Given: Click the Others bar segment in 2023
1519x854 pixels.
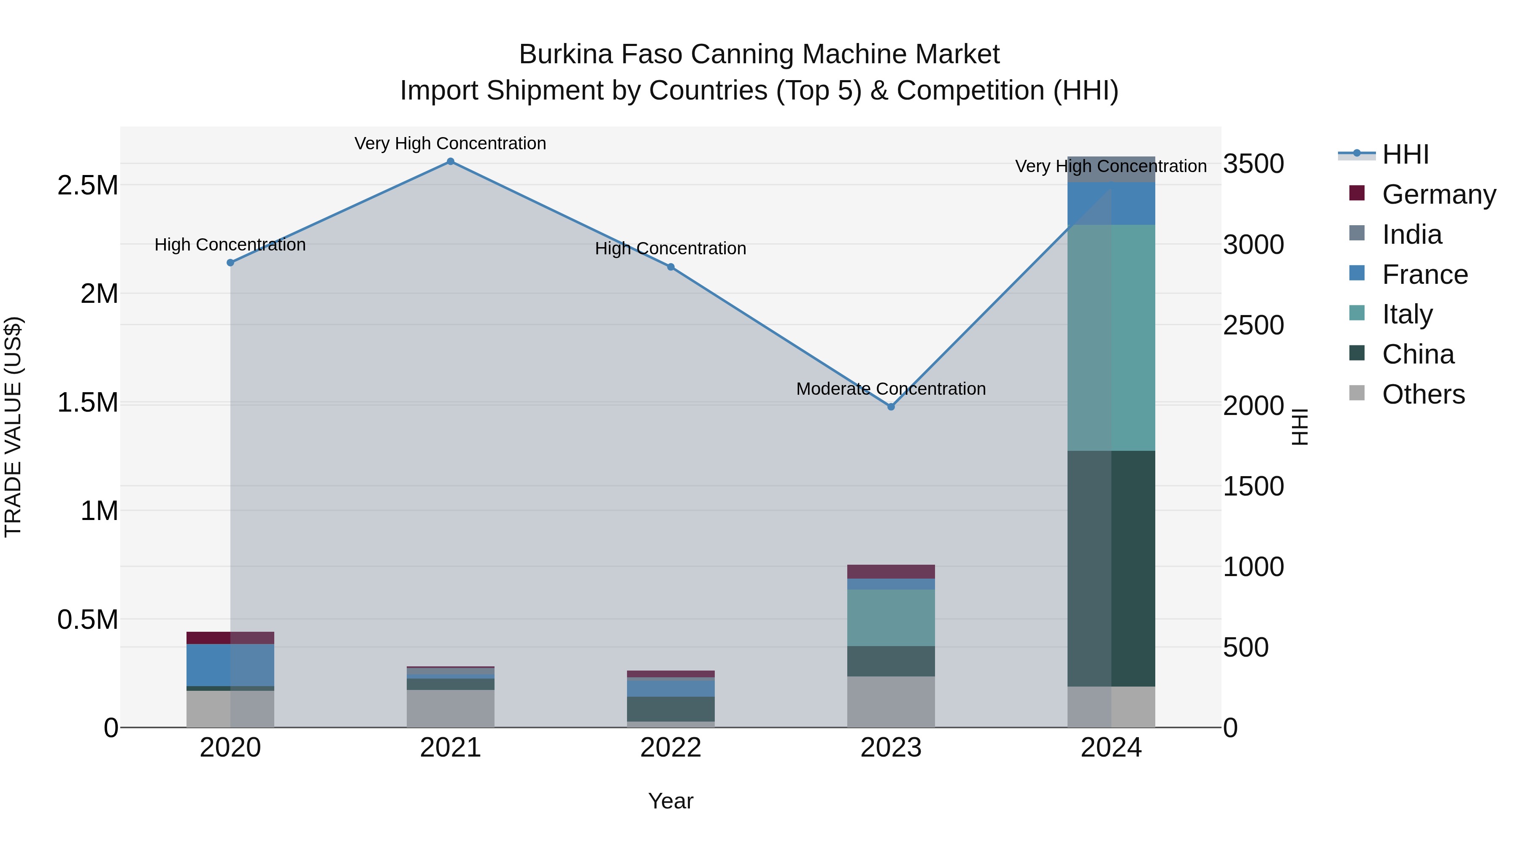Looking at the screenshot, I should click(x=891, y=703).
